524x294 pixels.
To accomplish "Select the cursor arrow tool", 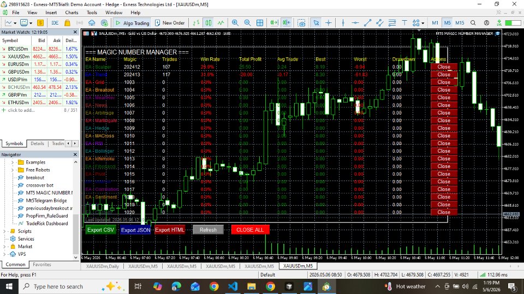I will [316, 23].
